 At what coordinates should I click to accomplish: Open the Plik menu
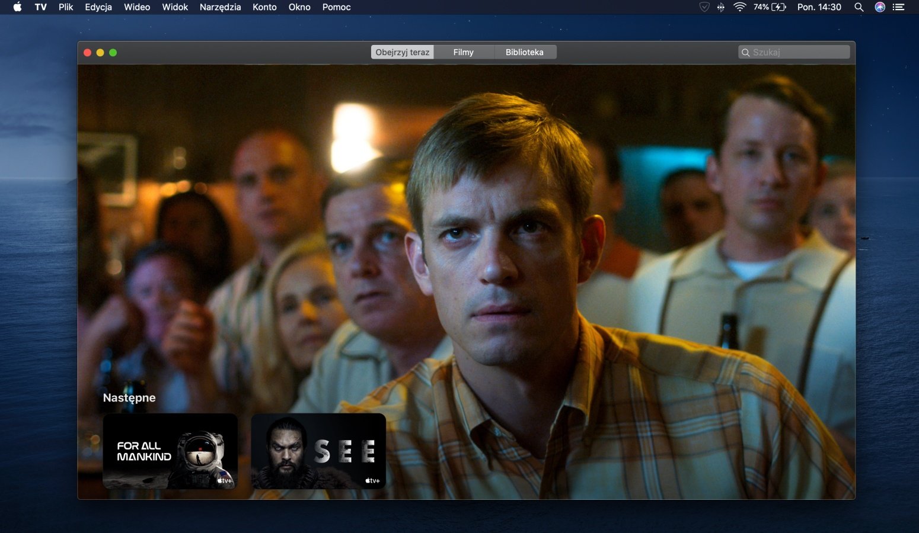tap(66, 7)
